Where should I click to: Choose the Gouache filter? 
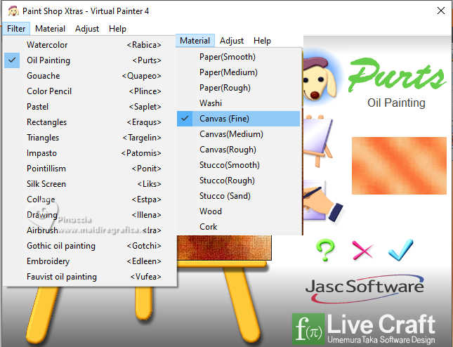tap(90, 76)
